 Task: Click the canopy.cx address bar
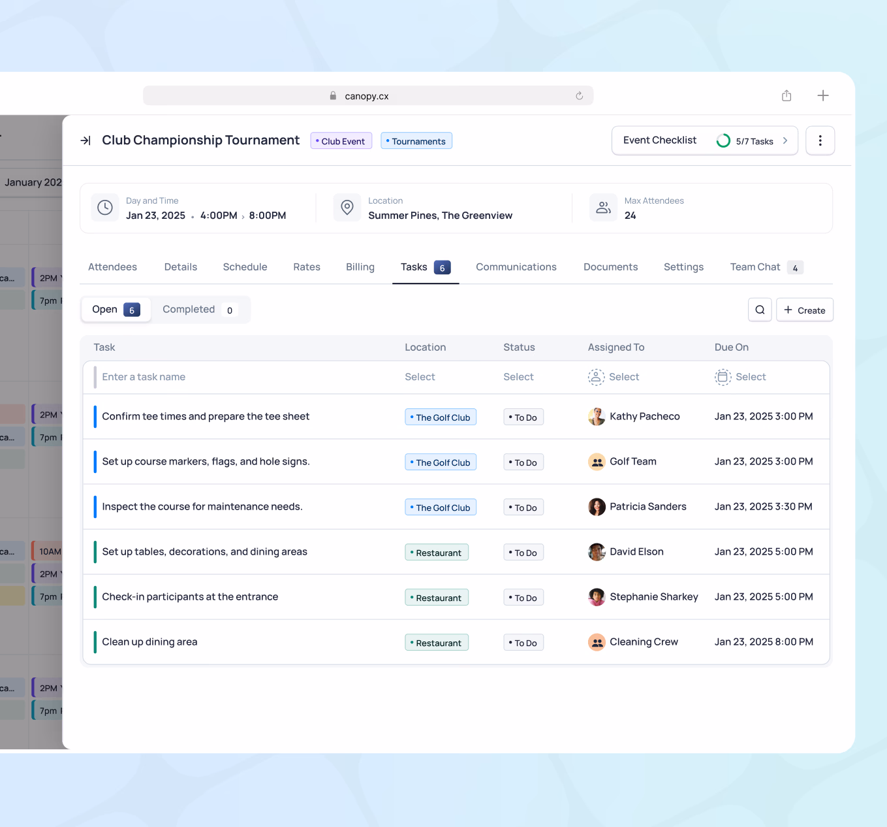coord(368,96)
